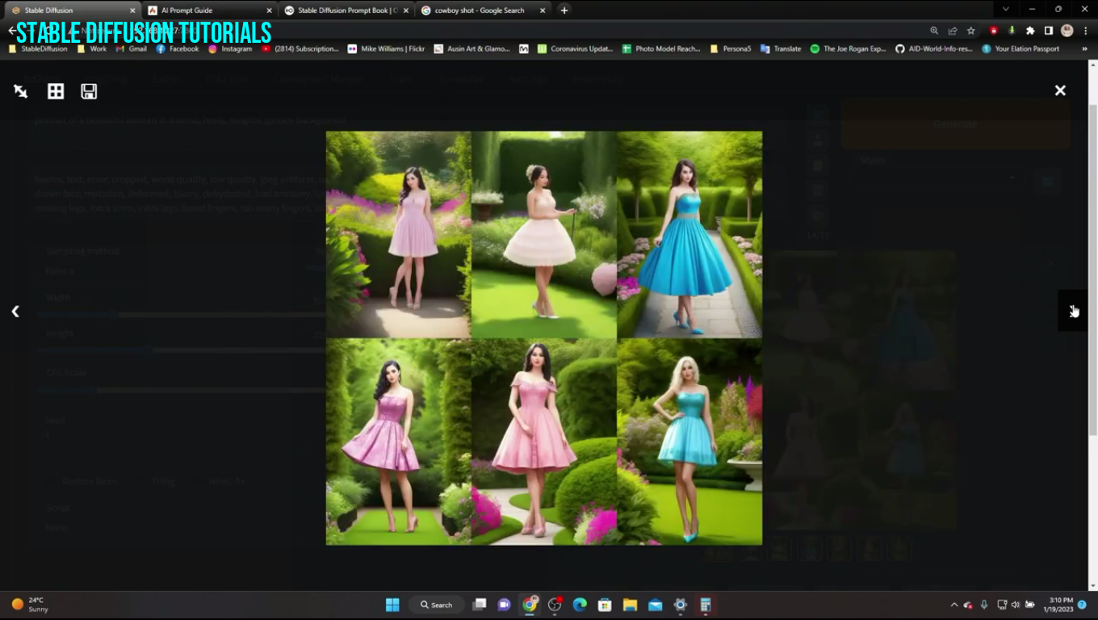Screen dimensions: 1098x620
Task: Save the image with the floppy disk icon
Action: pos(89,91)
